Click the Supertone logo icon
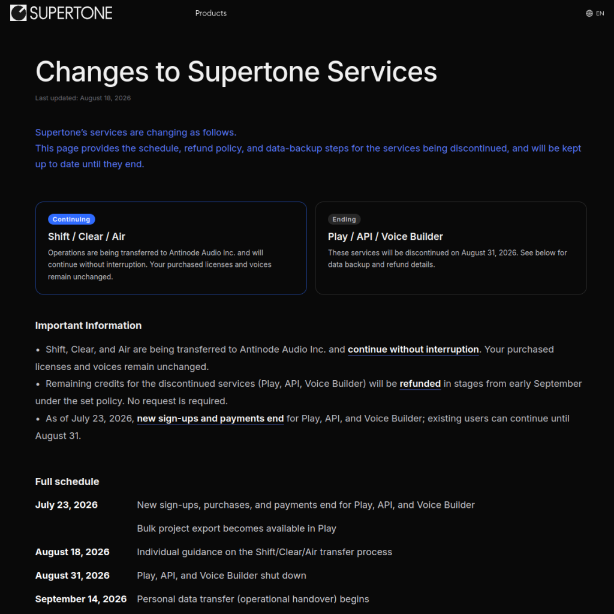 (18, 13)
